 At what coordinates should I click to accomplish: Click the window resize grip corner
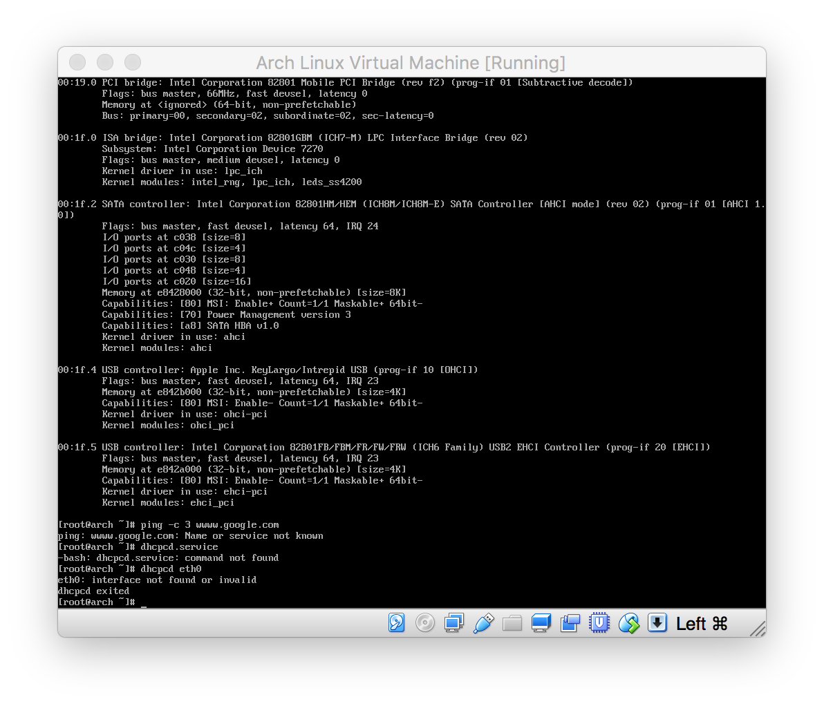click(757, 628)
